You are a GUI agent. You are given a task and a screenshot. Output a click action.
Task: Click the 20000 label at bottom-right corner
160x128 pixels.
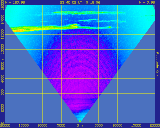tap(155, 125)
